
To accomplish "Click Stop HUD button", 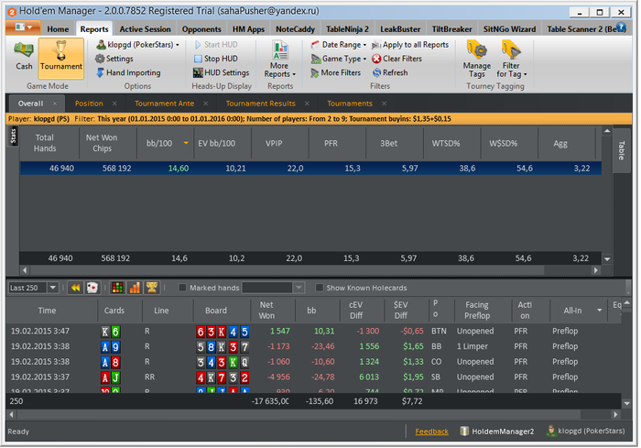I will click(215, 59).
